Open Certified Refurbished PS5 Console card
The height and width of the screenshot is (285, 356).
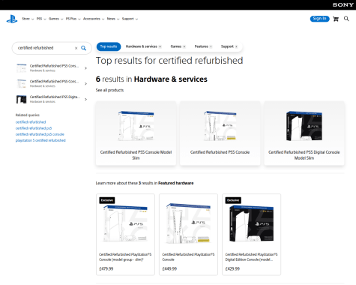pyautogui.click(x=220, y=133)
